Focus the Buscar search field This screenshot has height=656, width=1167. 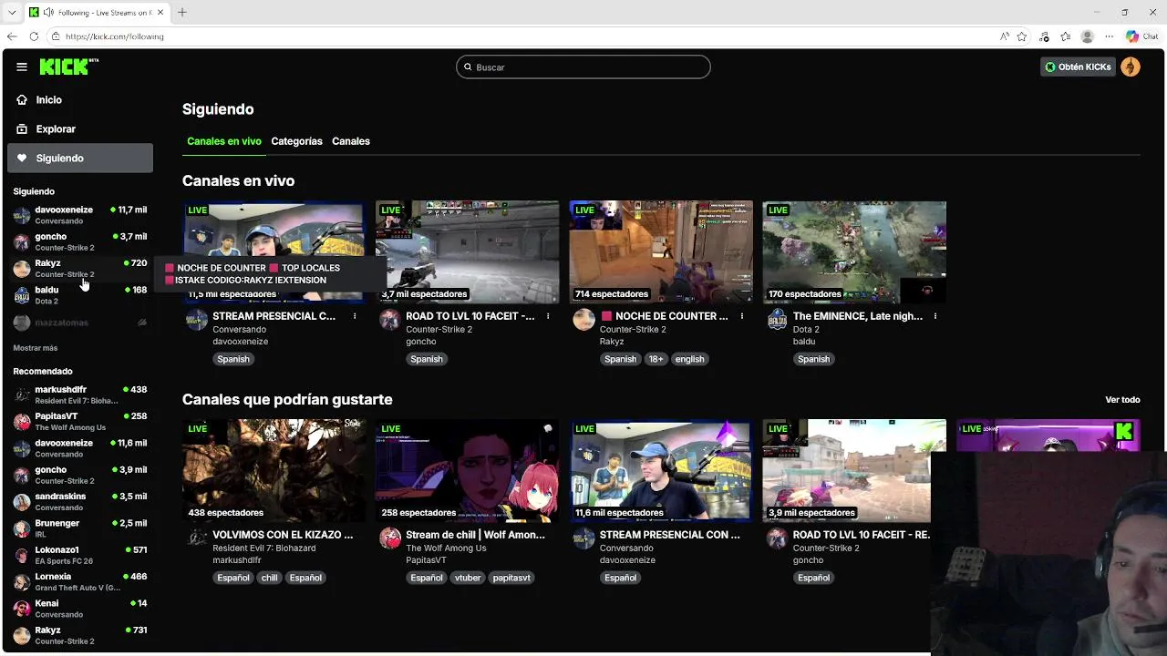(x=583, y=67)
